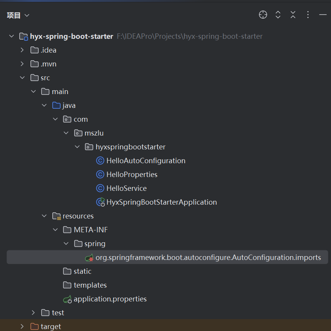Click the HelloService class icon
331x331 pixels.
(100, 188)
